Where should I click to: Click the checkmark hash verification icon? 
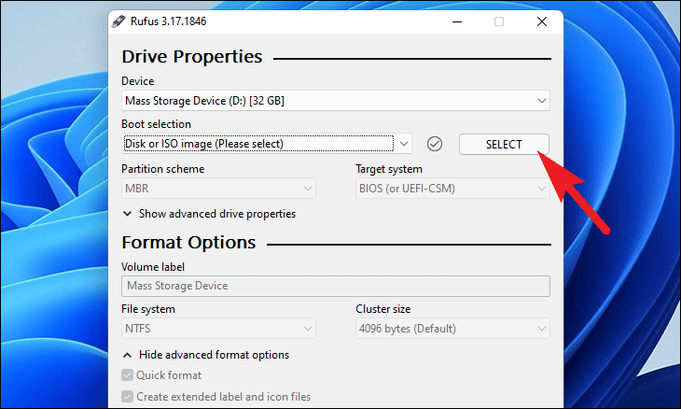pyautogui.click(x=435, y=144)
